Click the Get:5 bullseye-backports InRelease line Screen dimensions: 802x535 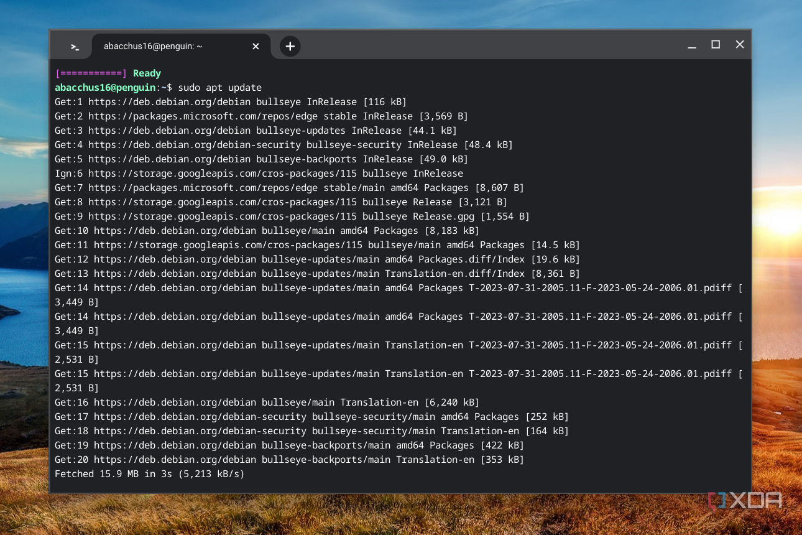tap(261, 159)
